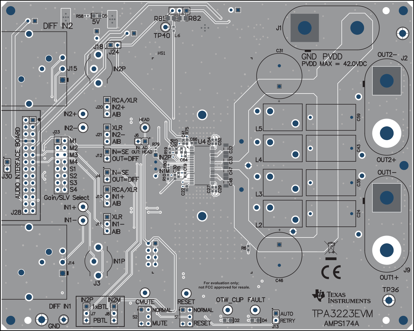
Task: Click the AUTO label of J13
Action: tap(287, 314)
